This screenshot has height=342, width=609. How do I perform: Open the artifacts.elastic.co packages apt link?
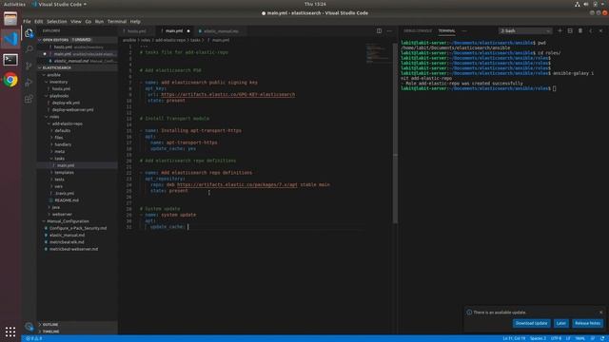(x=237, y=184)
